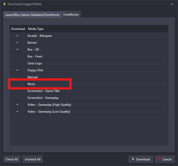
Task: Uncheck Video - Gameplay (High Quality) checkbox
Action: tap(17, 104)
